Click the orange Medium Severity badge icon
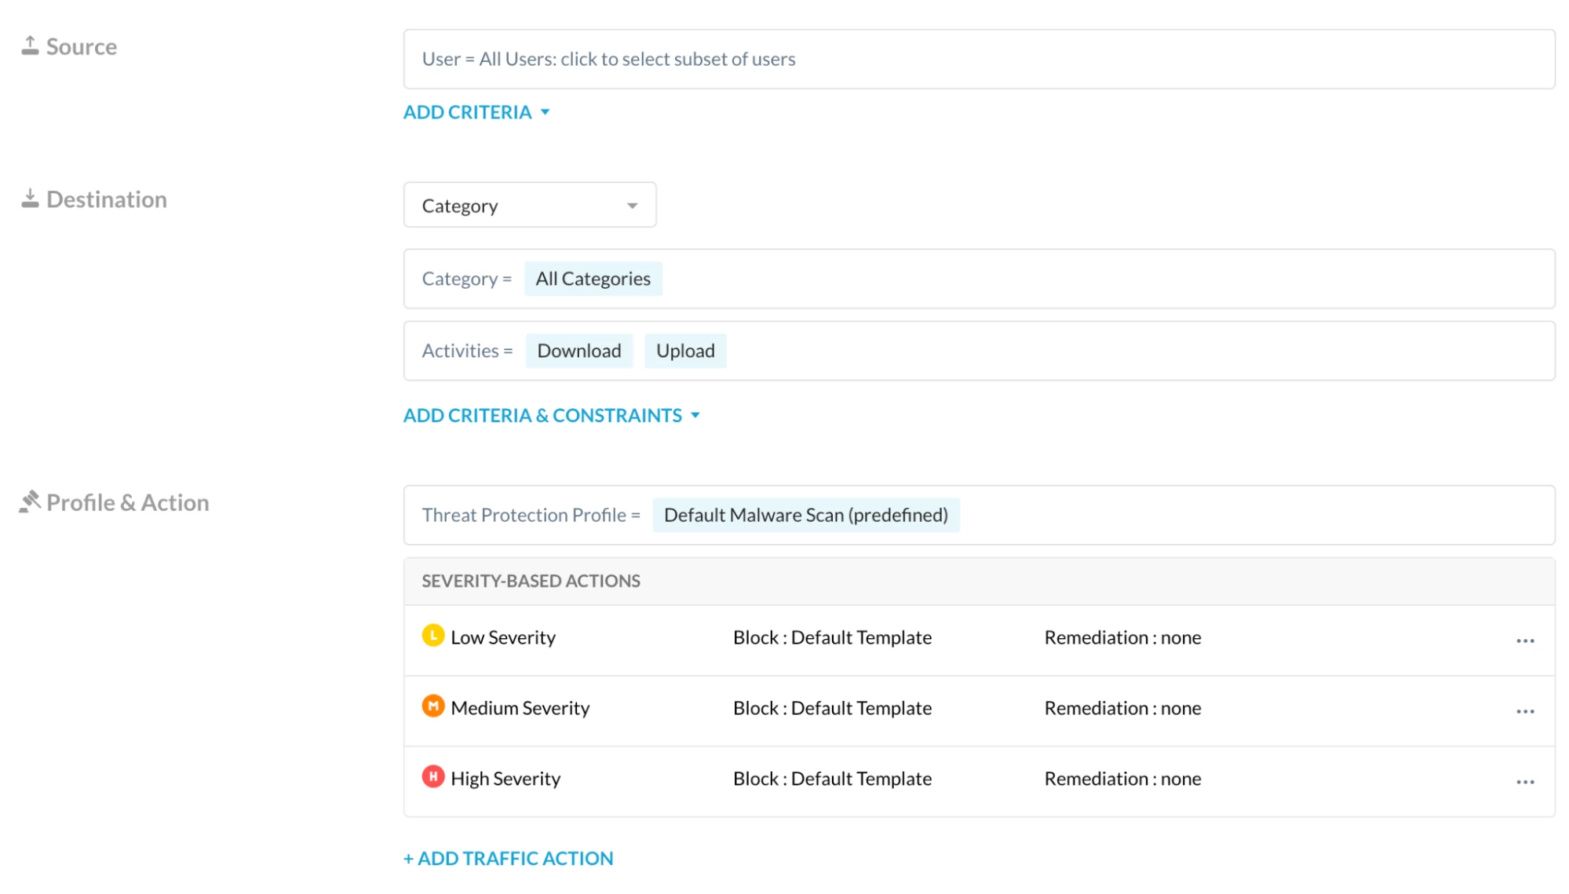1569x894 pixels. point(433,706)
